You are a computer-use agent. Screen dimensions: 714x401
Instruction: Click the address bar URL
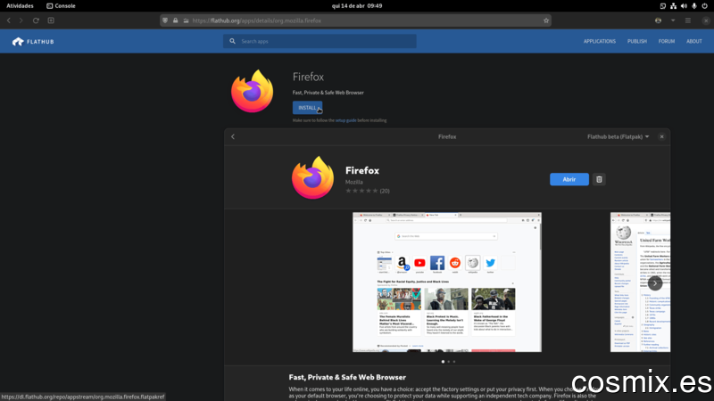[257, 20]
